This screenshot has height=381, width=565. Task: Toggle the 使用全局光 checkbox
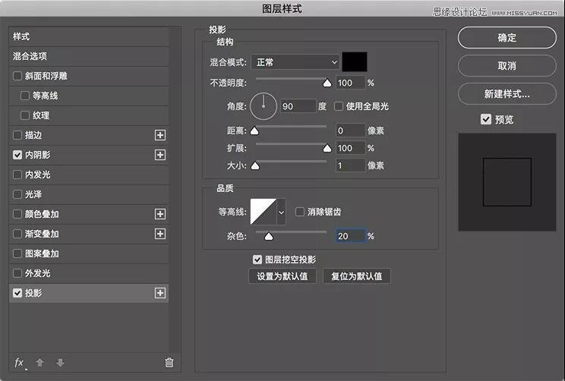pyautogui.click(x=339, y=106)
